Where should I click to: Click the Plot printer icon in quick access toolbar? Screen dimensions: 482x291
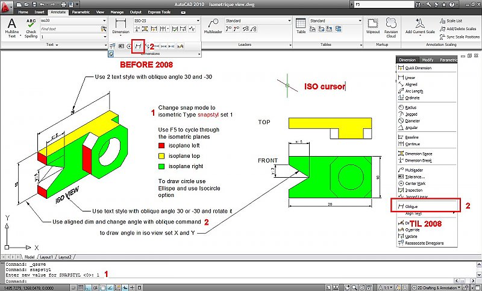coord(64,4)
